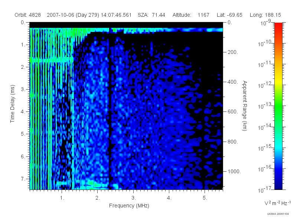Click the '5.' tick on the frequency axis

pyautogui.click(x=205, y=198)
